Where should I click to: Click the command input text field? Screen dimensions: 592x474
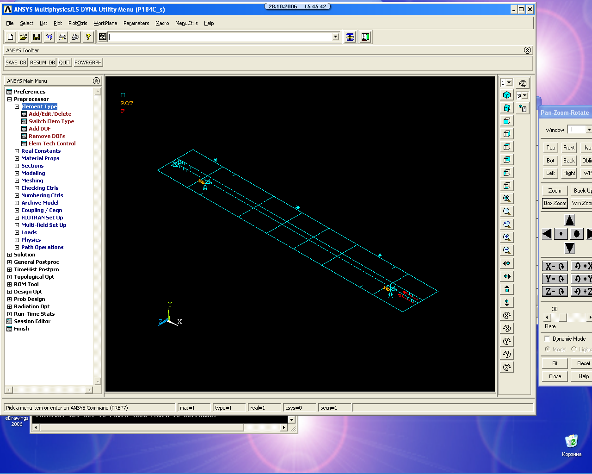[x=220, y=37]
